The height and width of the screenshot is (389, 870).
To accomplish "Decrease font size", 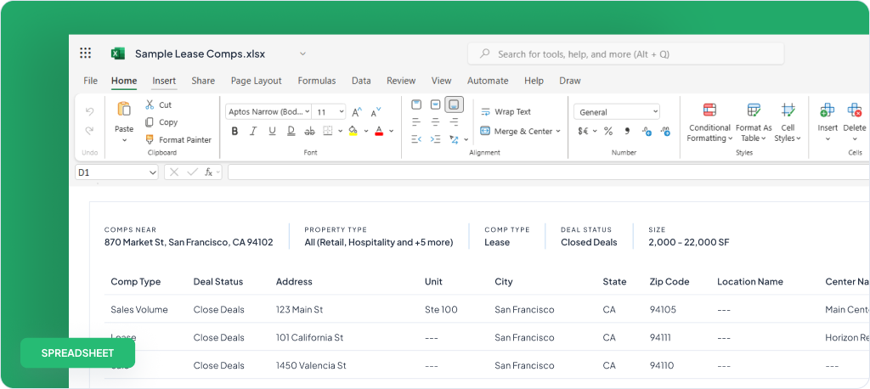I will [376, 112].
